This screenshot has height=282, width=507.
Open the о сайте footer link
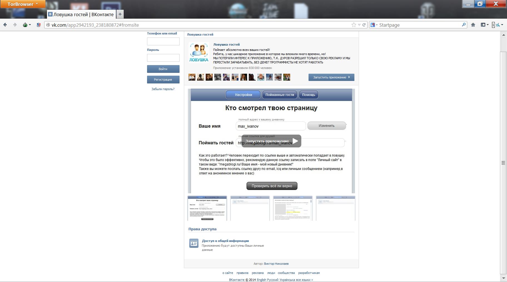point(228,273)
